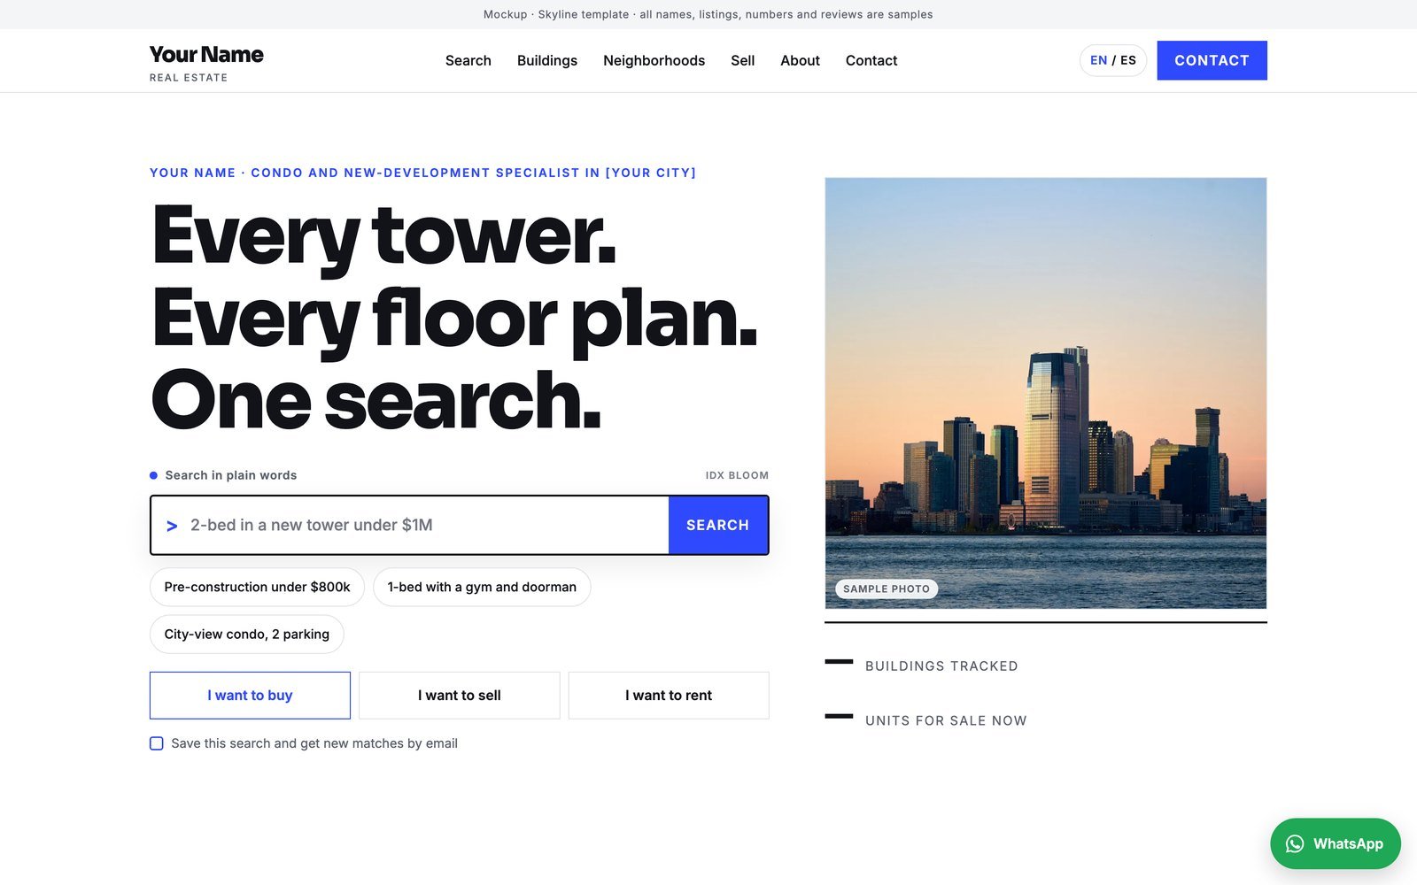Click the UNITS FOR SALE NOW label
Image resolution: width=1417 pixels, height=885 pixels.
coord(946,720)
